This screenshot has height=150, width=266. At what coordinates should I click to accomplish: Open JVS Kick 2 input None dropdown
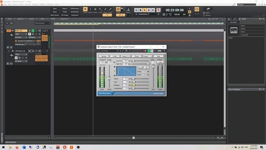(x=21, y=61)
